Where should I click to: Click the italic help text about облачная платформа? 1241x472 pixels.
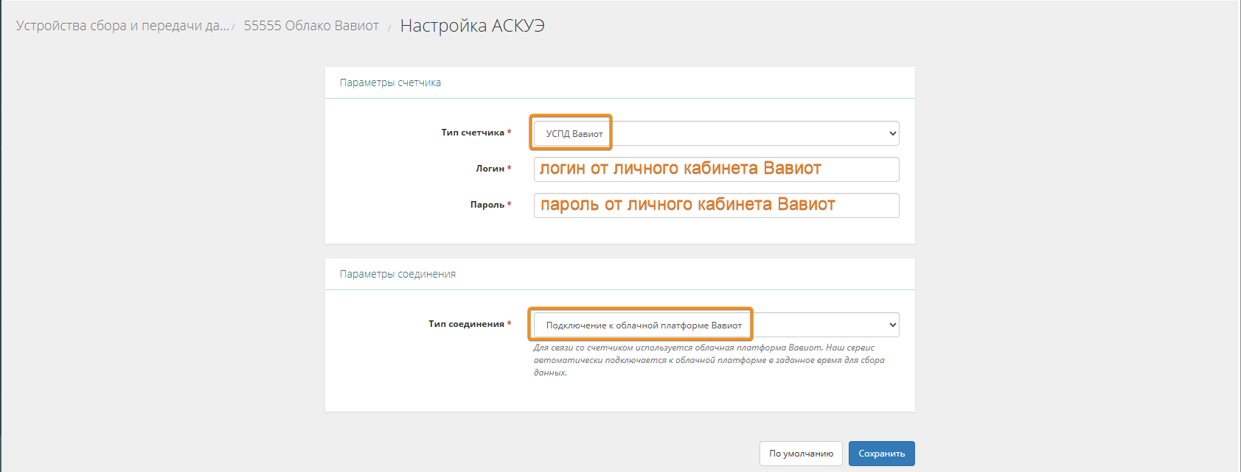[x=708, y=360]
